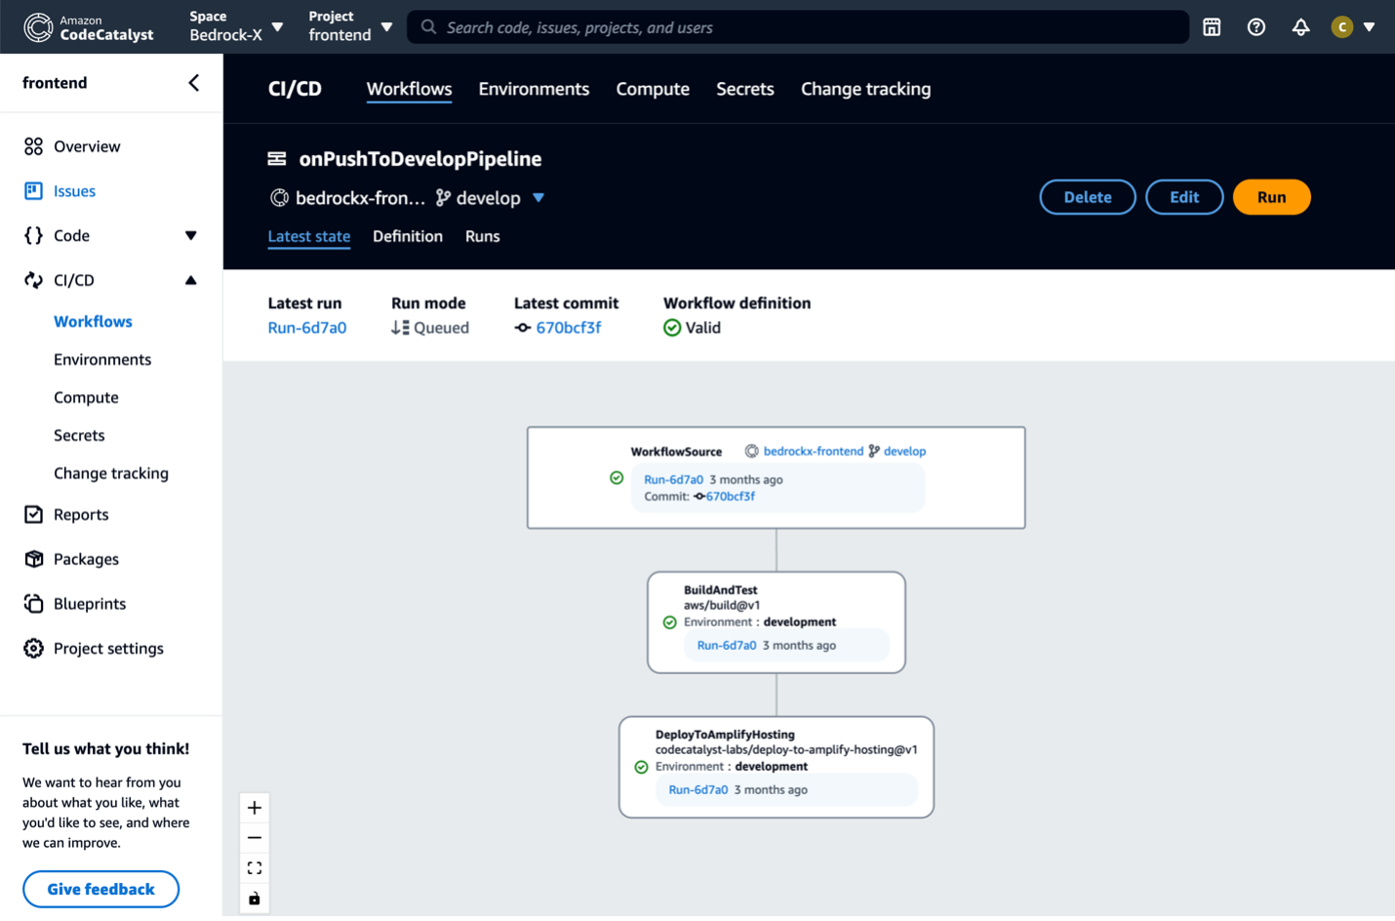Click the Packages box icon
Screen dimensions: 1395x921
click(x=33, y=559)
